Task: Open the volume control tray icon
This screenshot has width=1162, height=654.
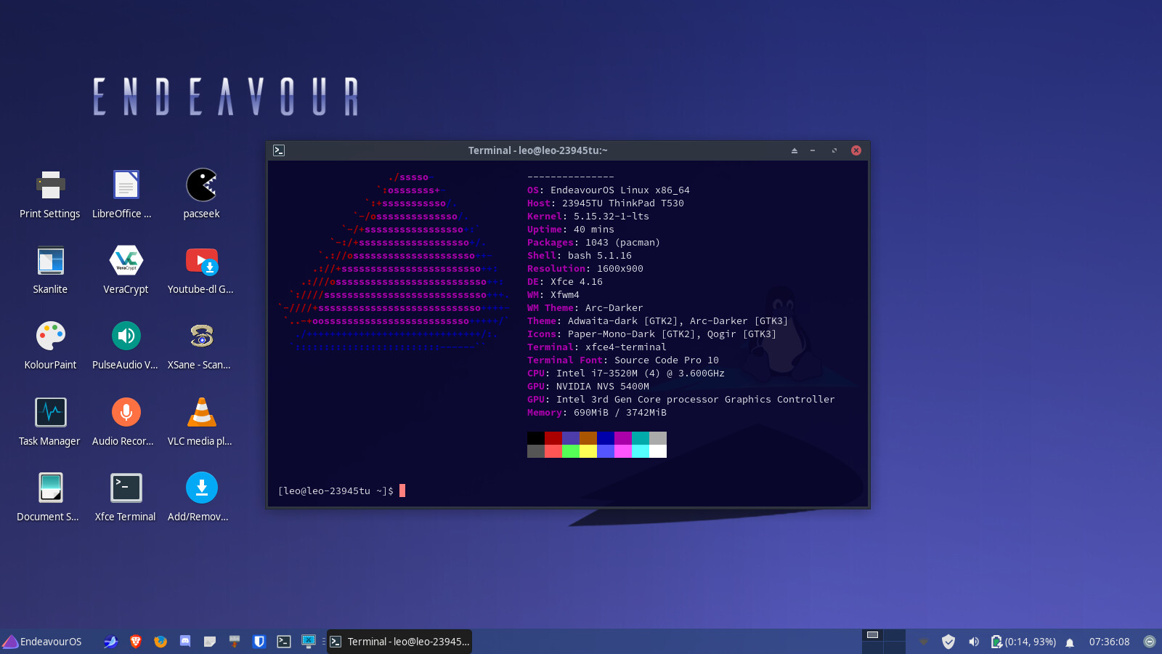Action: pyautogui.click(x=974, y=642)
